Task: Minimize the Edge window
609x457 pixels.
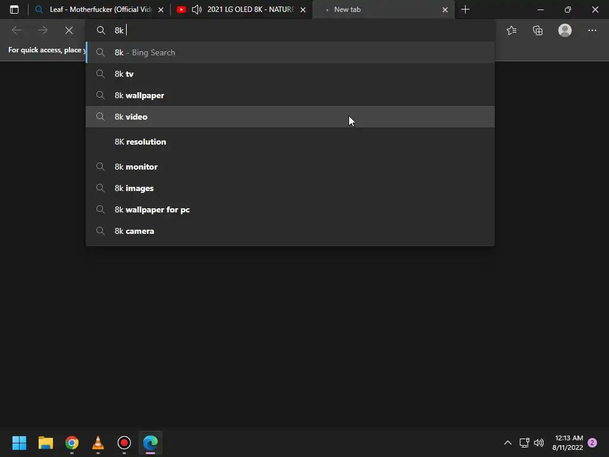Action: [540, 10]
